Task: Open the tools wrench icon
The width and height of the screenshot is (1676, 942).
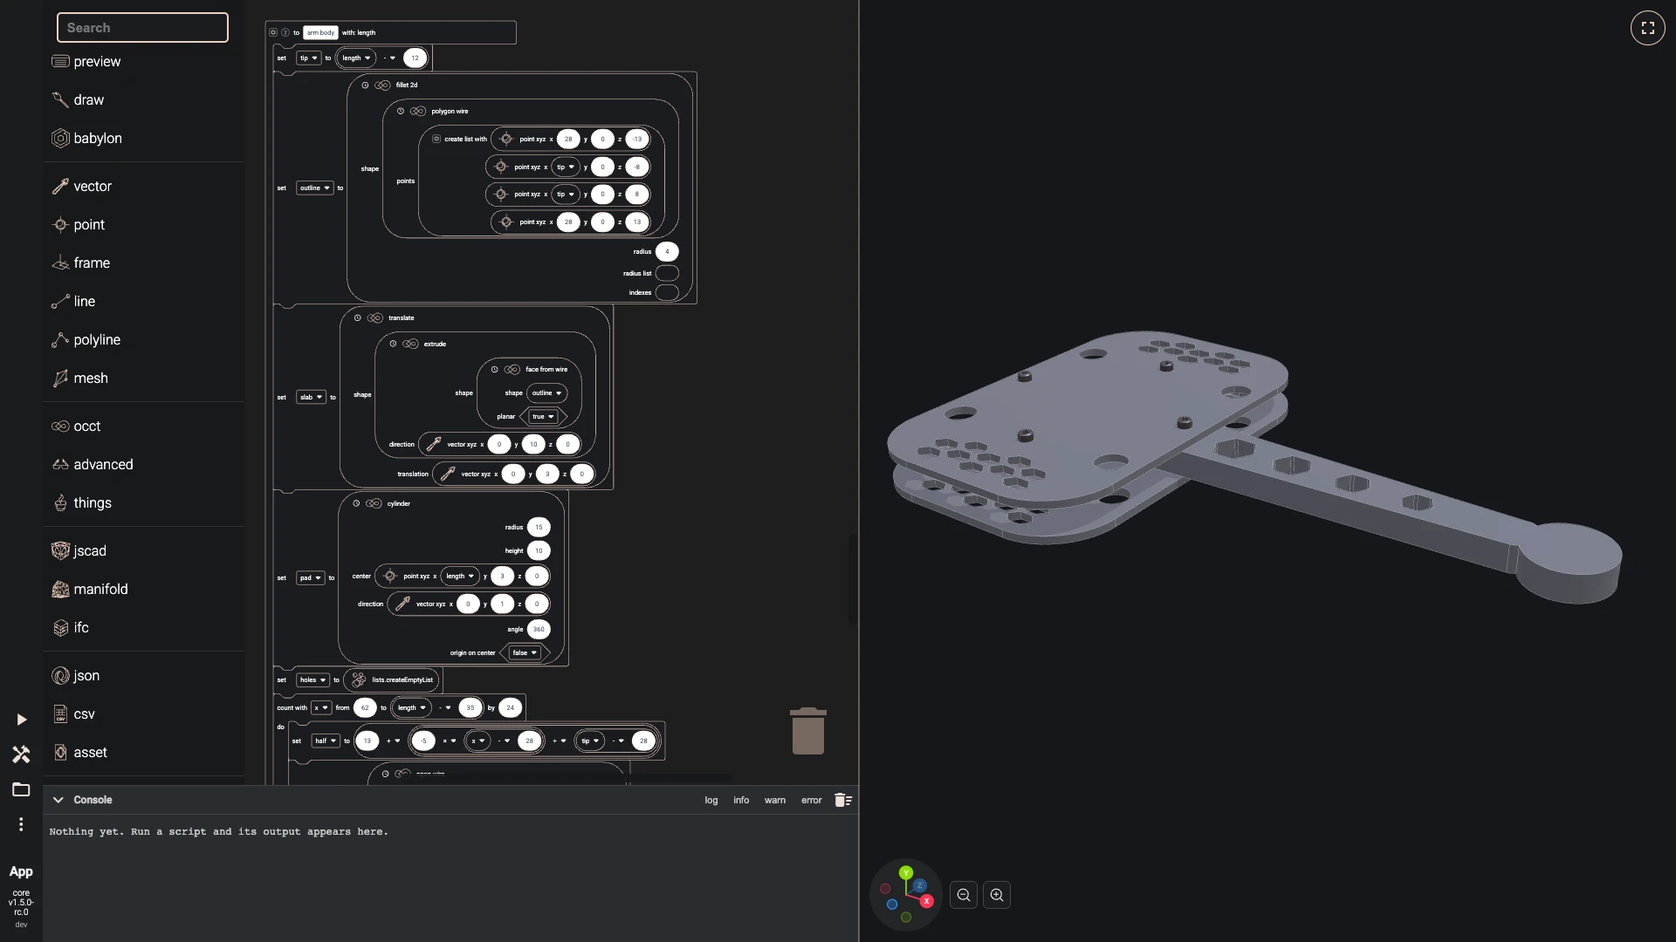Action: (21, 754)
